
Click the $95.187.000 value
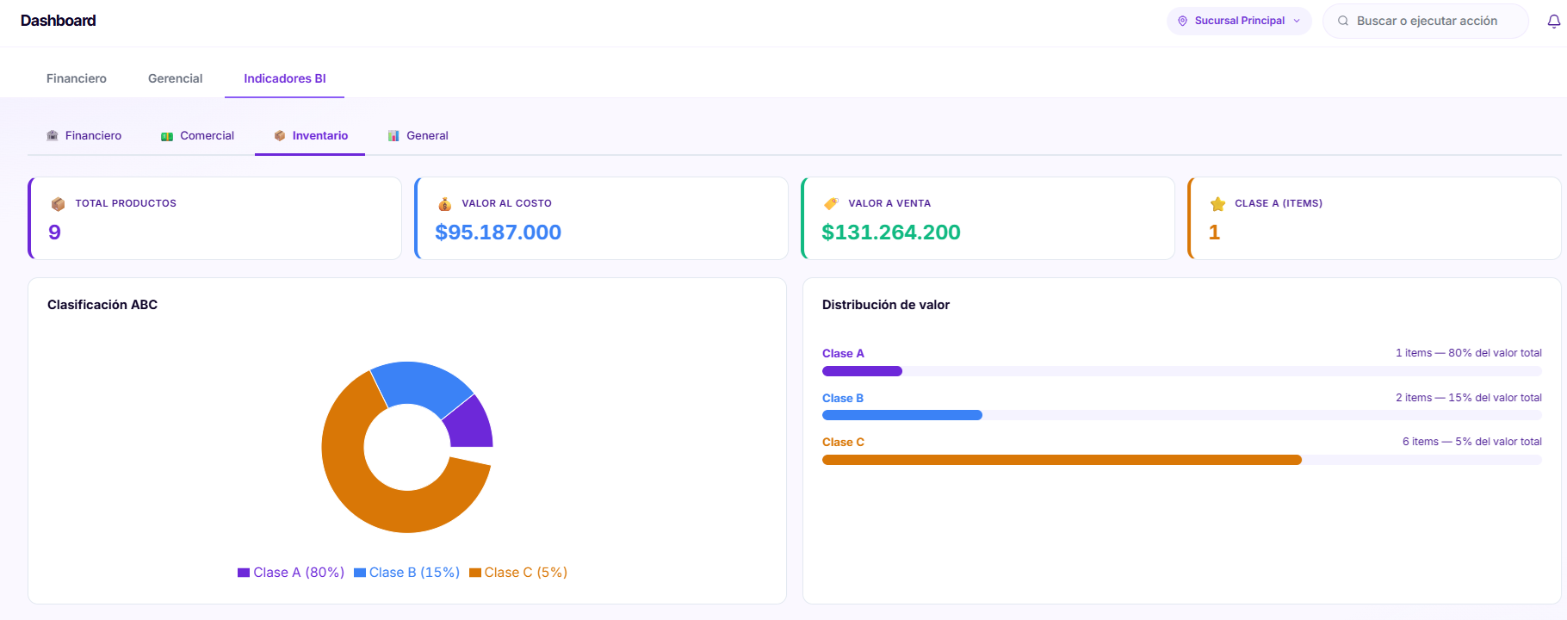point(499,232)
